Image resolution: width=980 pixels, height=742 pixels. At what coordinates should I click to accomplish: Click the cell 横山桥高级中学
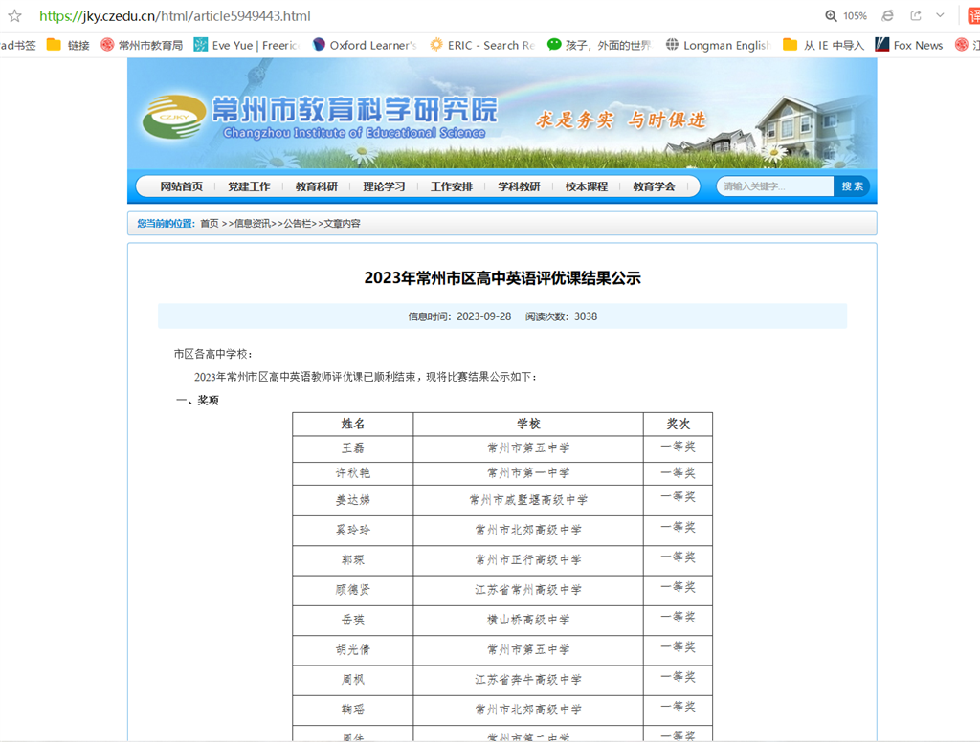[x=528, y=621]
